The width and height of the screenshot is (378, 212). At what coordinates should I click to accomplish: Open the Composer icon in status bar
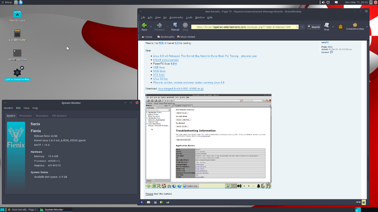point(155,202)
